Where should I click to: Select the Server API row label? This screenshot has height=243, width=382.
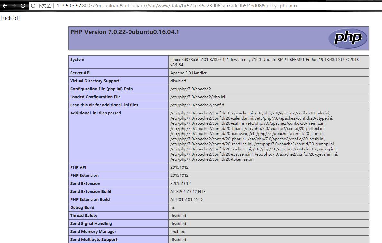[x=81, y=73]
